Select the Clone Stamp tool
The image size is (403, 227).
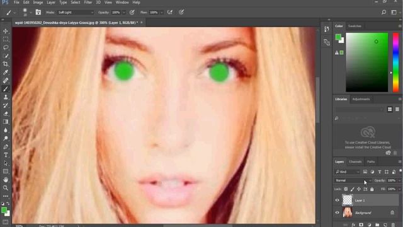(6, 97)
